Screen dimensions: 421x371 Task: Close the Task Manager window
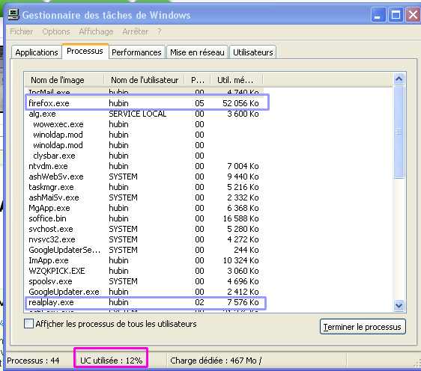click(413, 15)
